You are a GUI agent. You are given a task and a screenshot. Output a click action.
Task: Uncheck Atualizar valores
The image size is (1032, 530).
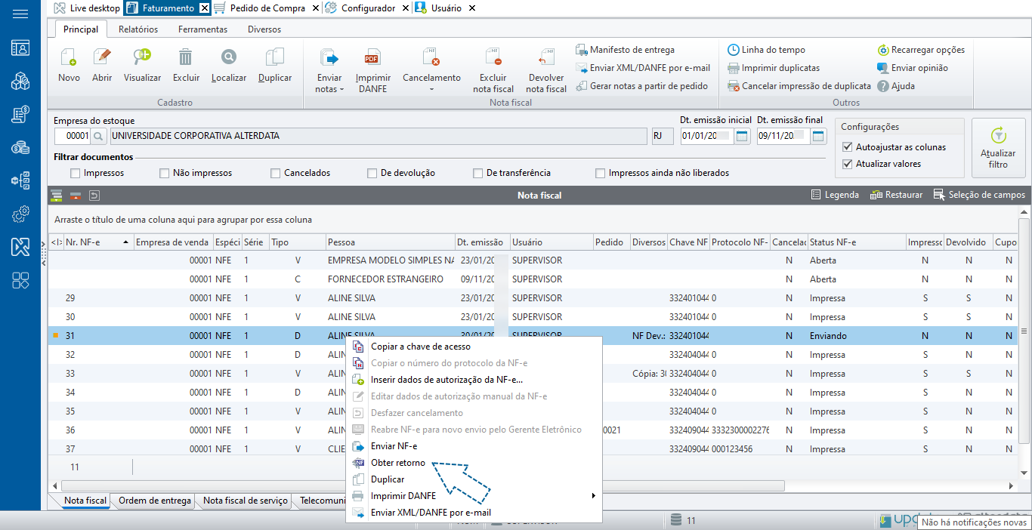[x=847, y=163]
